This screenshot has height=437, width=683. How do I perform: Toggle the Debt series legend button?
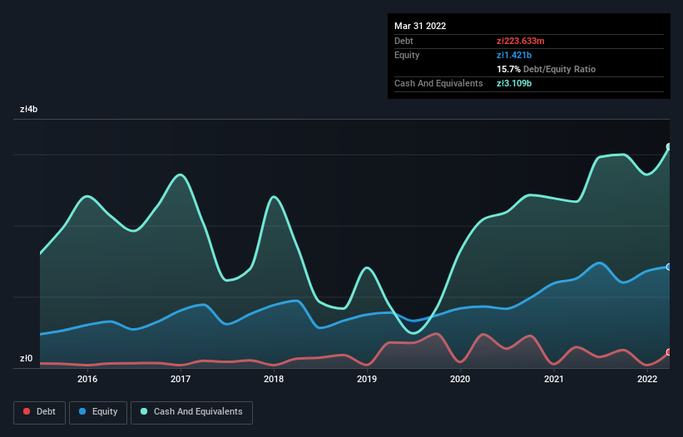(40, 412)
